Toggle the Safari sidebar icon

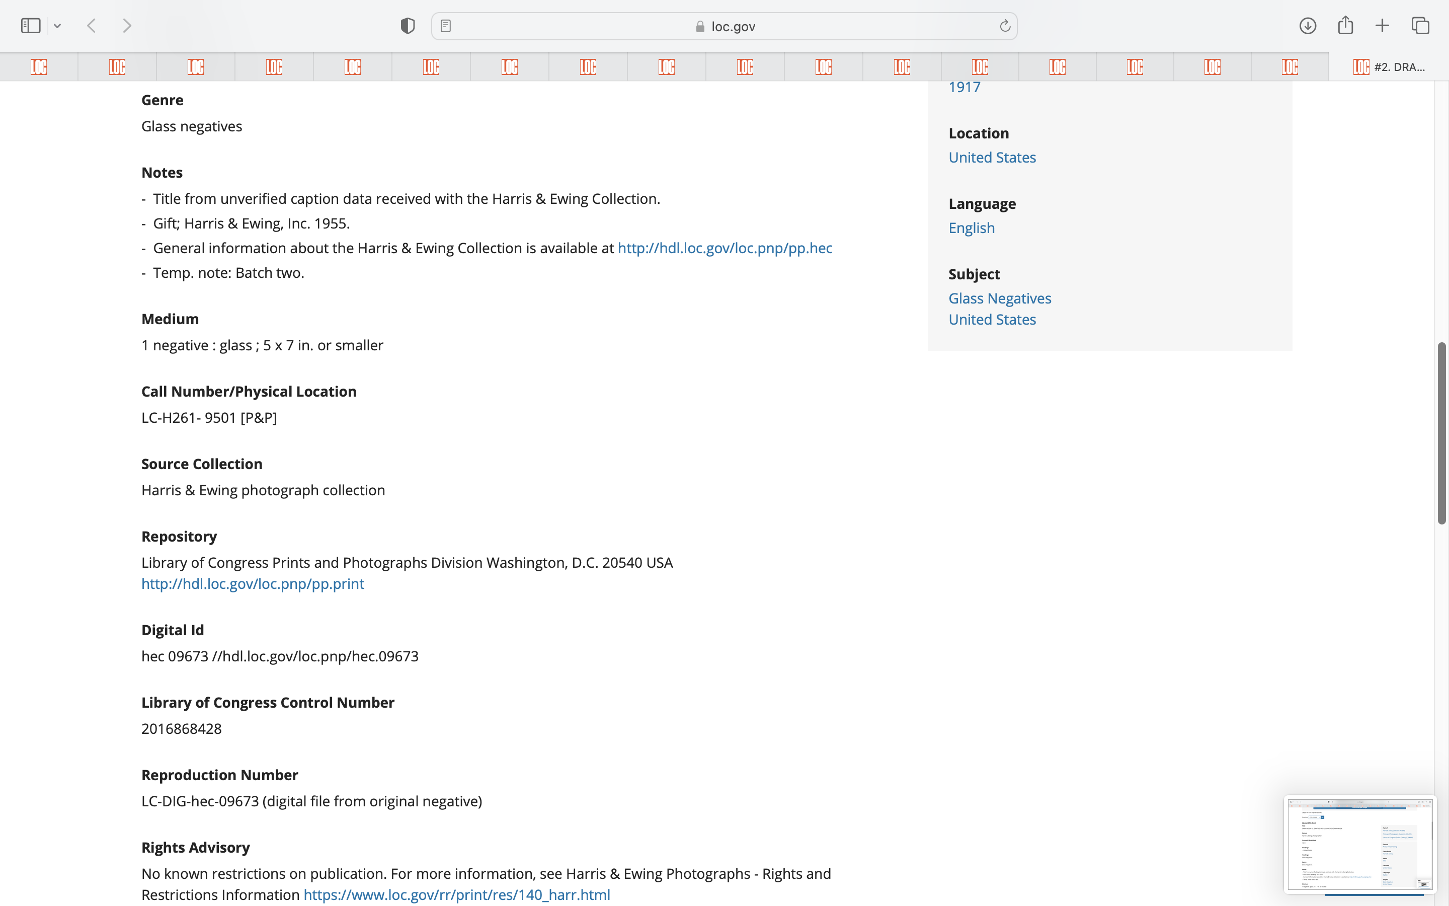[x=31, y=26]
